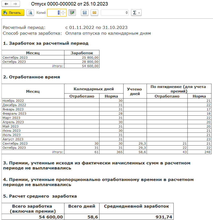Save the document with floppy disk icon
The height and width of the screenshot is (220, 213).
[85, 13]
